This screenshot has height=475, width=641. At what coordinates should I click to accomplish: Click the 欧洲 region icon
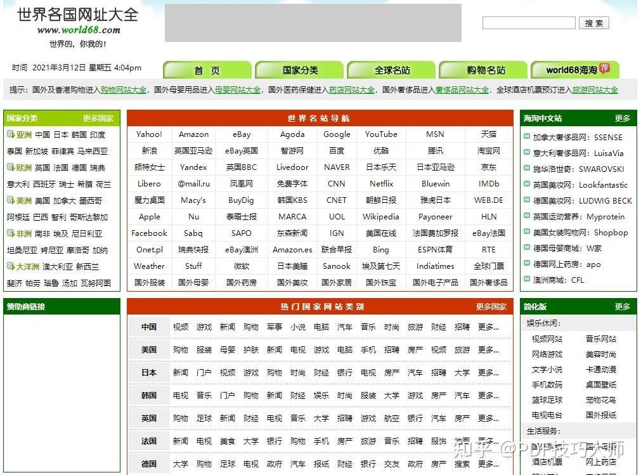(x=11, y=167)
